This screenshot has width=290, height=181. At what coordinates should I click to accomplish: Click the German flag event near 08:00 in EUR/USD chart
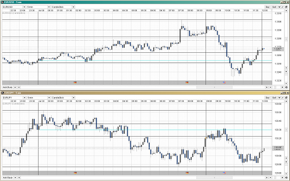click(x=187, y=82)
